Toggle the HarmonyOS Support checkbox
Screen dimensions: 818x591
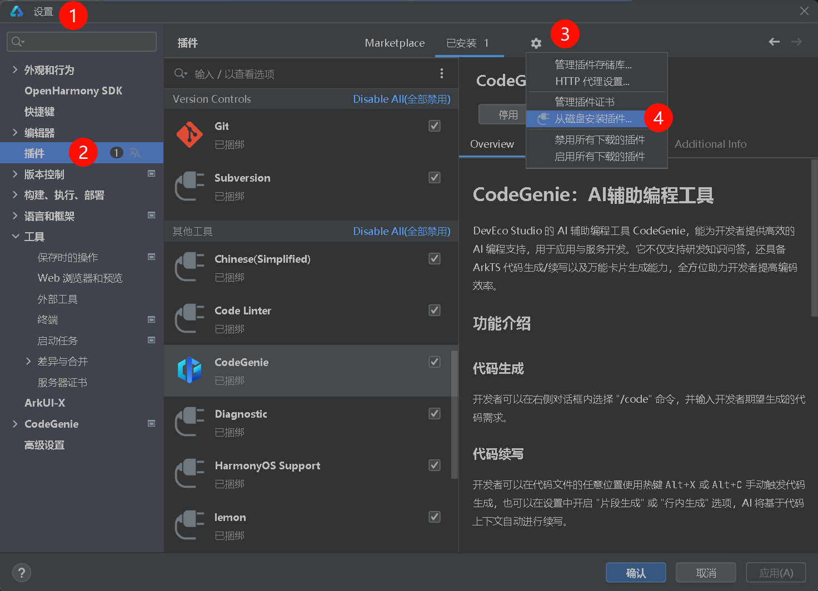click(x=435, y=465)
